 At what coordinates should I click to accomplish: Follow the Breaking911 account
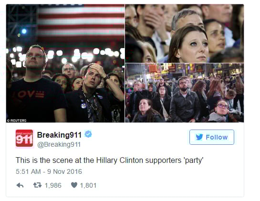pos(212,137)
